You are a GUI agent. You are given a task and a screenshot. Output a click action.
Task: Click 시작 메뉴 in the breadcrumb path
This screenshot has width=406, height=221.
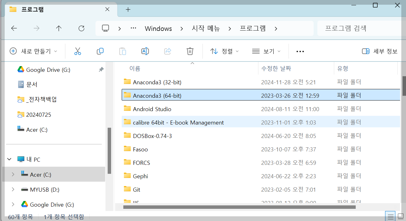[x=206, y=29]
